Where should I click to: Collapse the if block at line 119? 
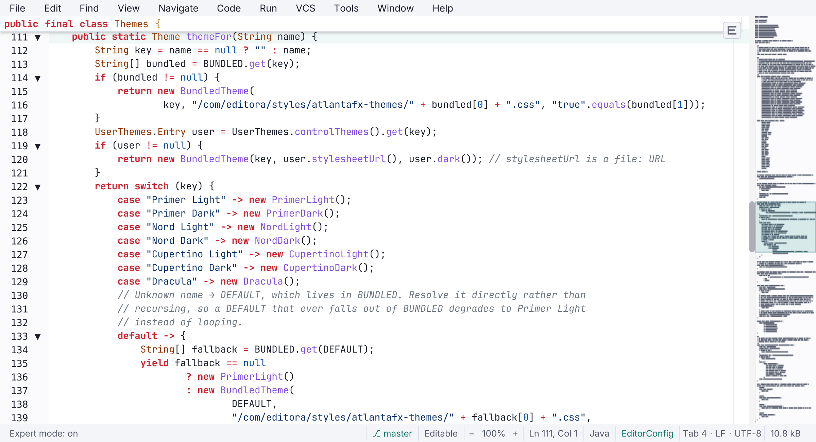pos(38,146)
